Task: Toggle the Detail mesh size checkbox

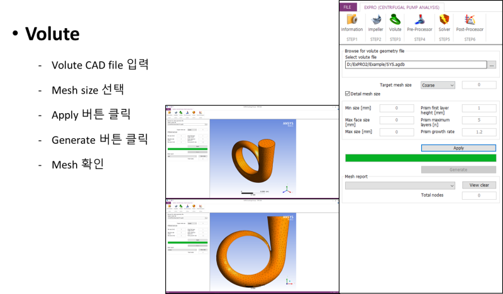Action: pos(348,94)
